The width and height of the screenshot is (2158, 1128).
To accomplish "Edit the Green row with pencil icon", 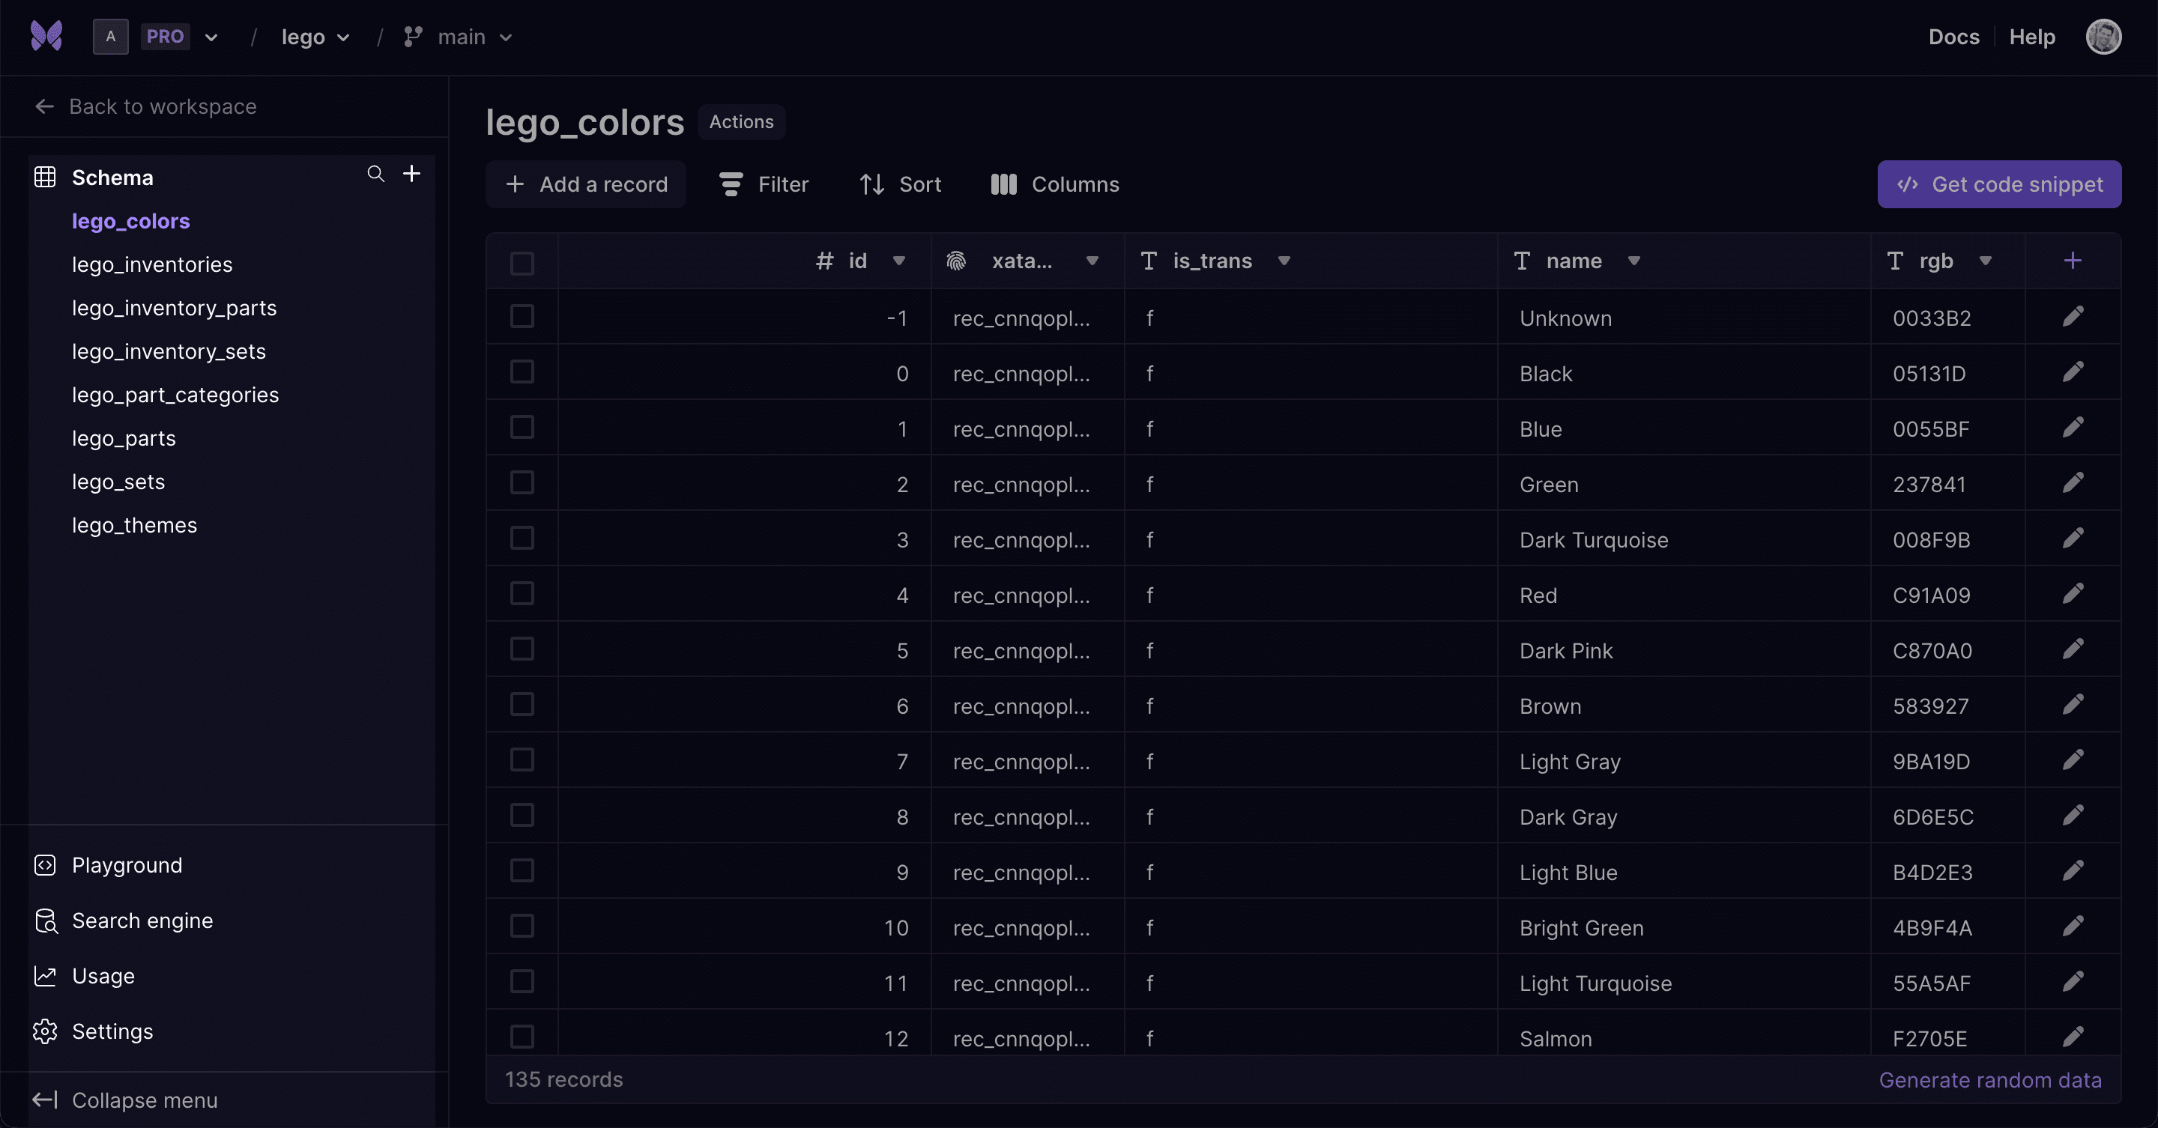I will pos(2073,482).
